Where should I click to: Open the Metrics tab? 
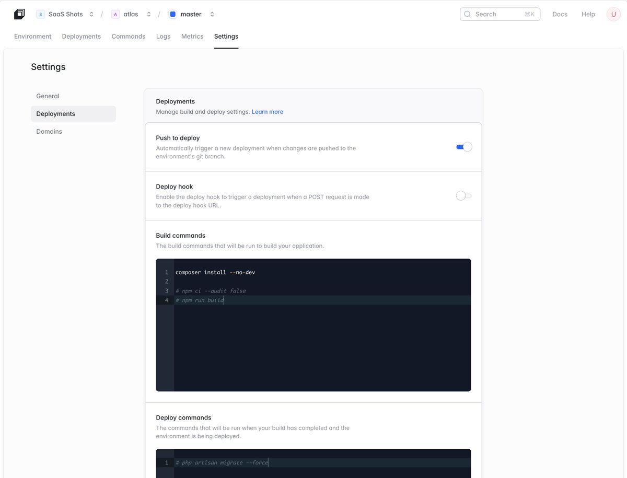[x=192, y=37]
